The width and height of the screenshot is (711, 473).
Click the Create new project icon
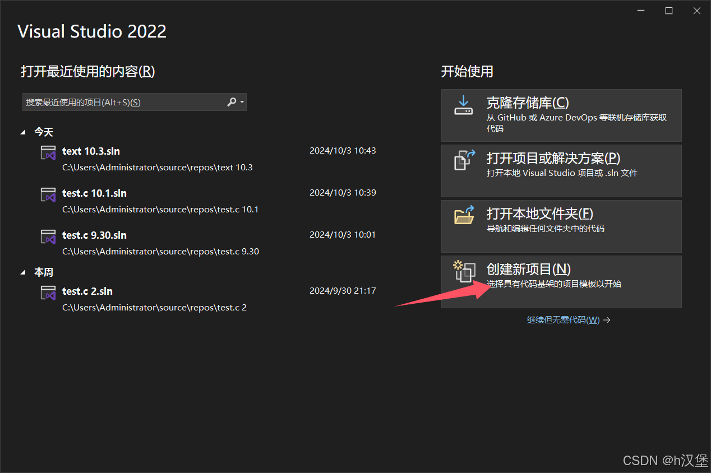(464, 271)
